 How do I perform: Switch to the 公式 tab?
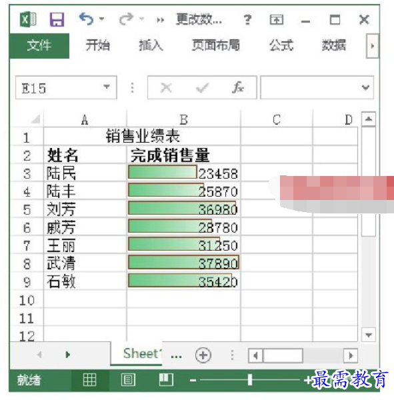click(x=281, y=45)
